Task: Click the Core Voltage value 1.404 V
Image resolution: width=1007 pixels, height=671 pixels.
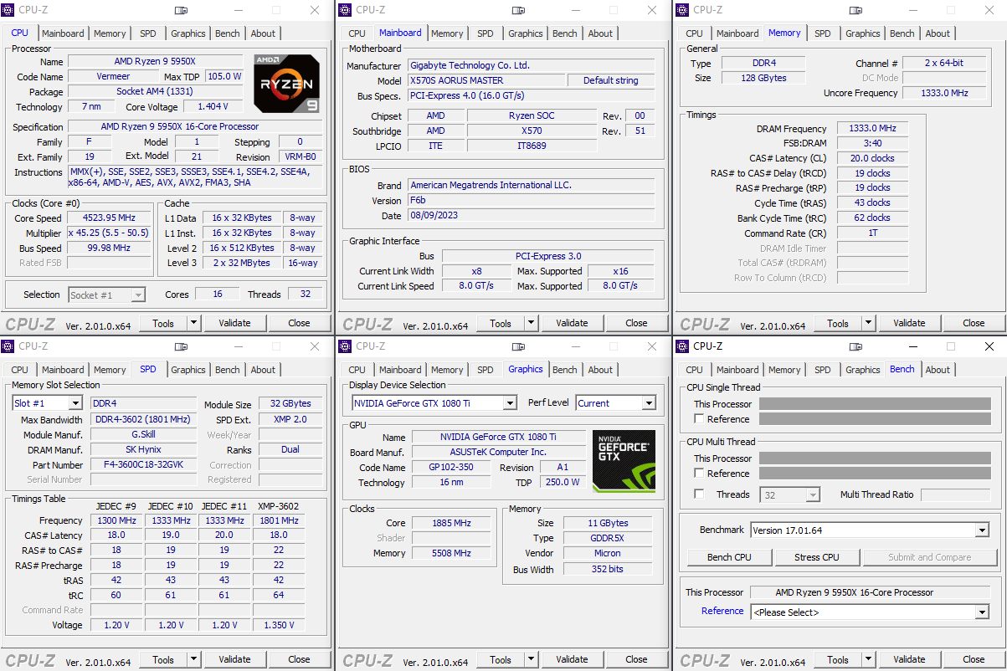Action: [213, 107]
